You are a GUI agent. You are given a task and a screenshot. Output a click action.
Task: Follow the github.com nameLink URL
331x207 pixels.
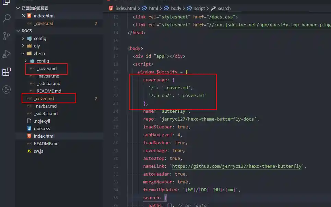coord(237,166)
